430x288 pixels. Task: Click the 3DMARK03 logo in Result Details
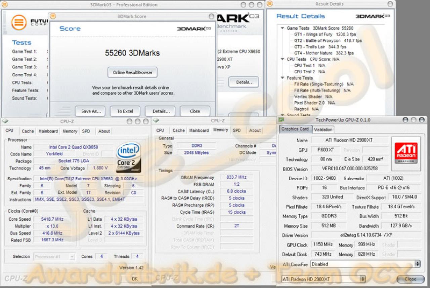(373, 16)
